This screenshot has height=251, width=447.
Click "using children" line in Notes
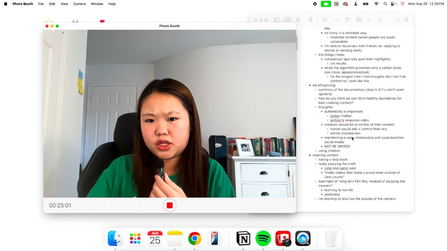329,151
